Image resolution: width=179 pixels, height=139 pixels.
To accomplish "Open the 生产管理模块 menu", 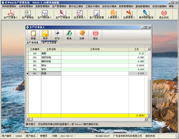I will click(x=59, y=6).
